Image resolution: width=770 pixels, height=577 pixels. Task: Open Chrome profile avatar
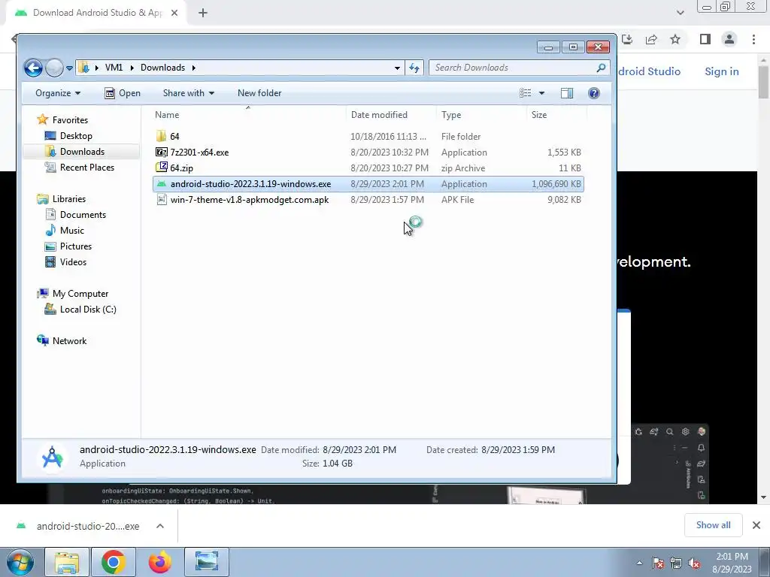[729, 39]
